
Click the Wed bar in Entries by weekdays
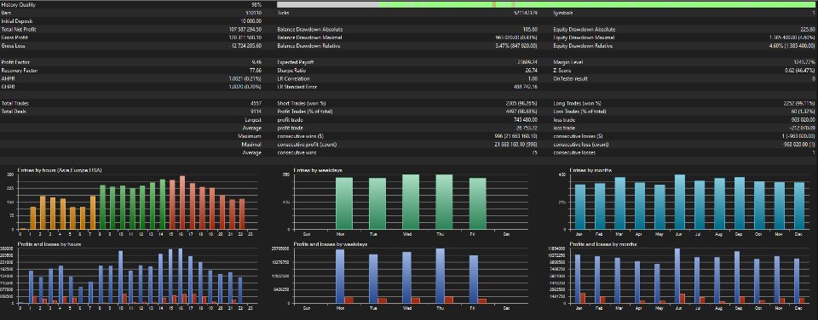[411, 203]
